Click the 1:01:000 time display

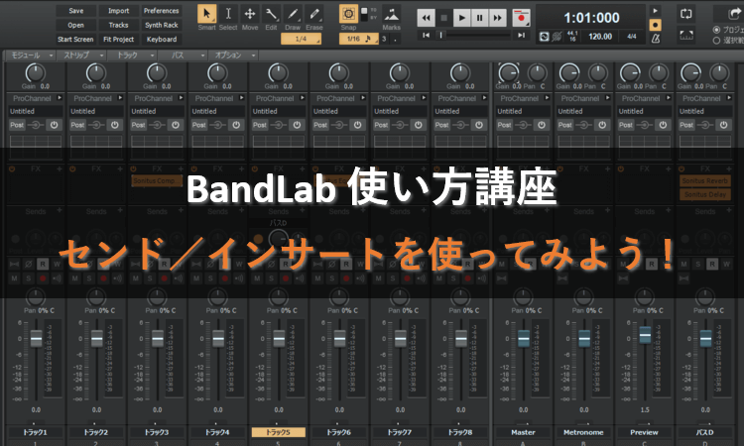591,18
